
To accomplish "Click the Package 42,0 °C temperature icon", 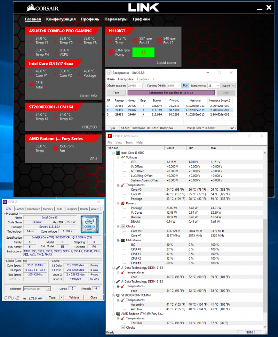I will click(x=79, y=73).
